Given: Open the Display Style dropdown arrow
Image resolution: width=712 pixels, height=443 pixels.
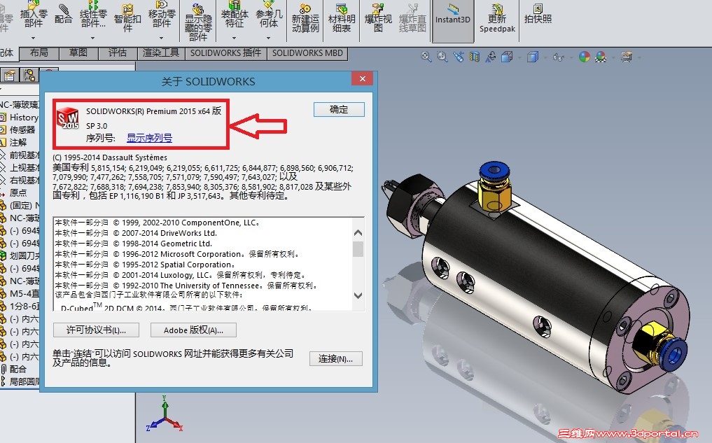Looking at the screenshot, I should (545, 57).
